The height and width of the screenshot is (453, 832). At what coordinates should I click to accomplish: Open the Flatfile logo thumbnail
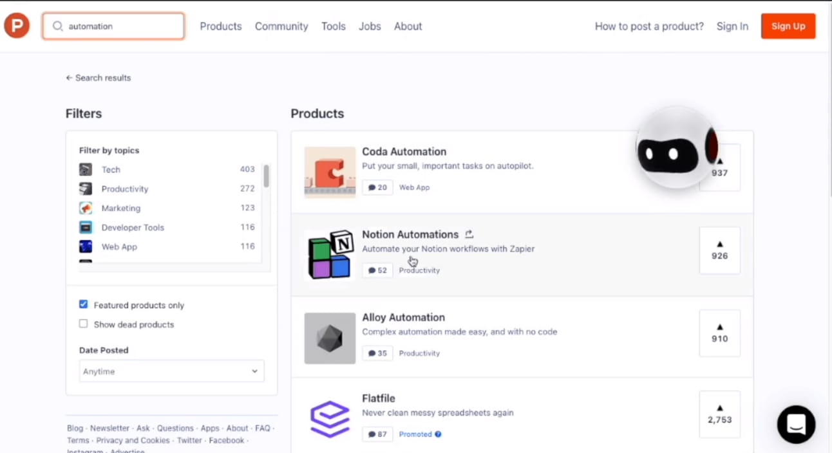pyautogui.click(x=330, y=420)
